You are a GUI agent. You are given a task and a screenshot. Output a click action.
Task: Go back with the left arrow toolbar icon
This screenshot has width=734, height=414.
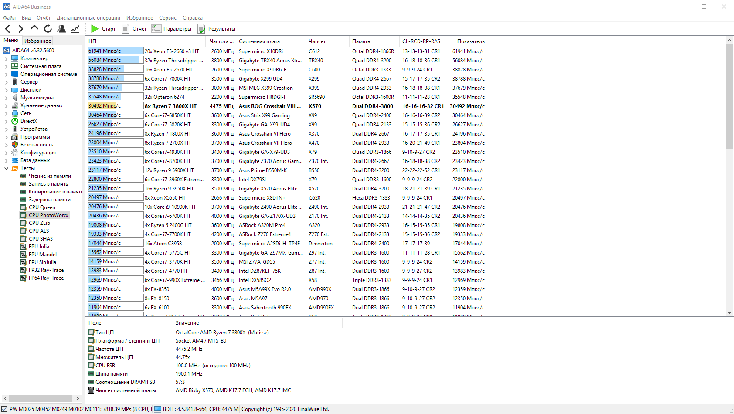point(8,29)
